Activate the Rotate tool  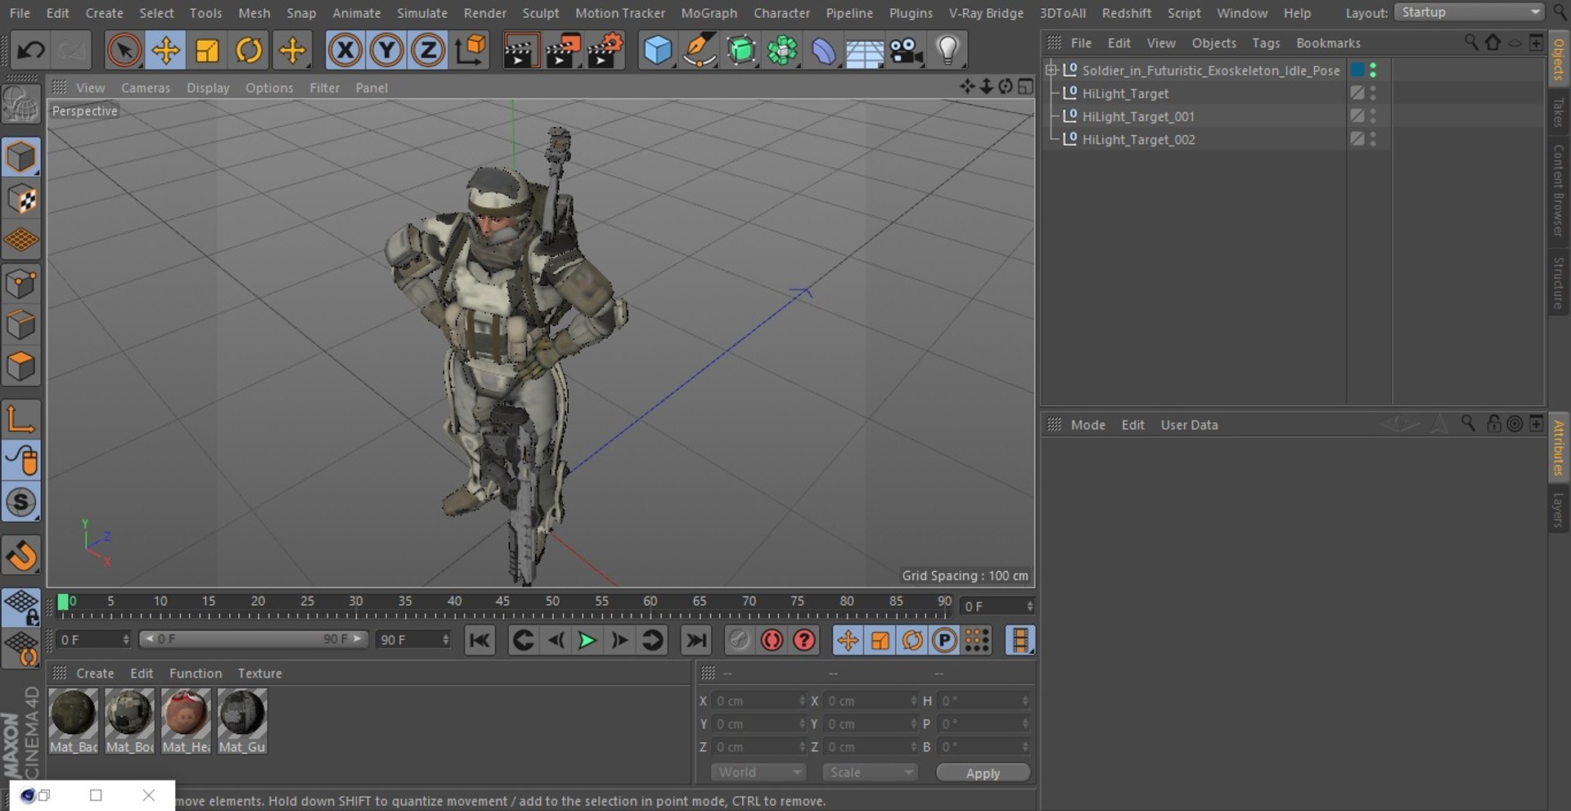[x=249, y=51]
